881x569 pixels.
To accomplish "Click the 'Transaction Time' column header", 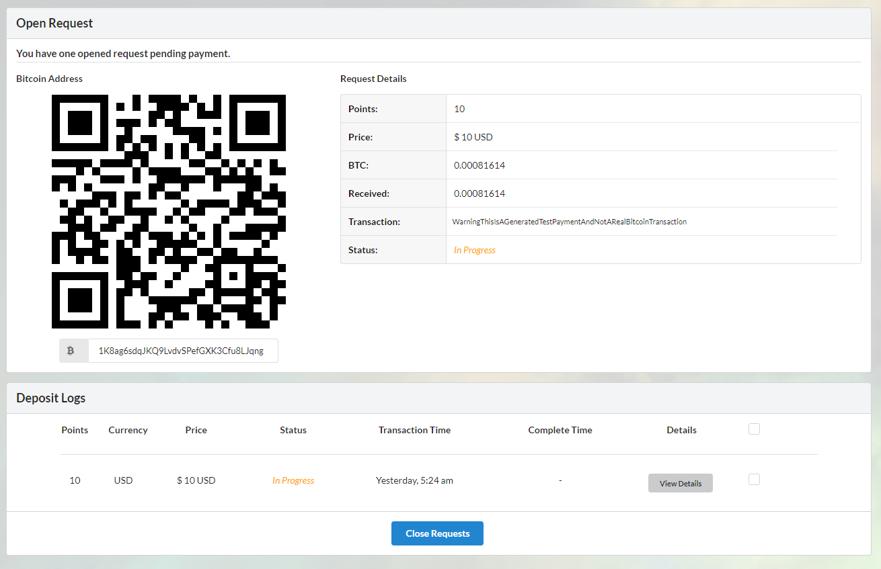I will point(414,430).
